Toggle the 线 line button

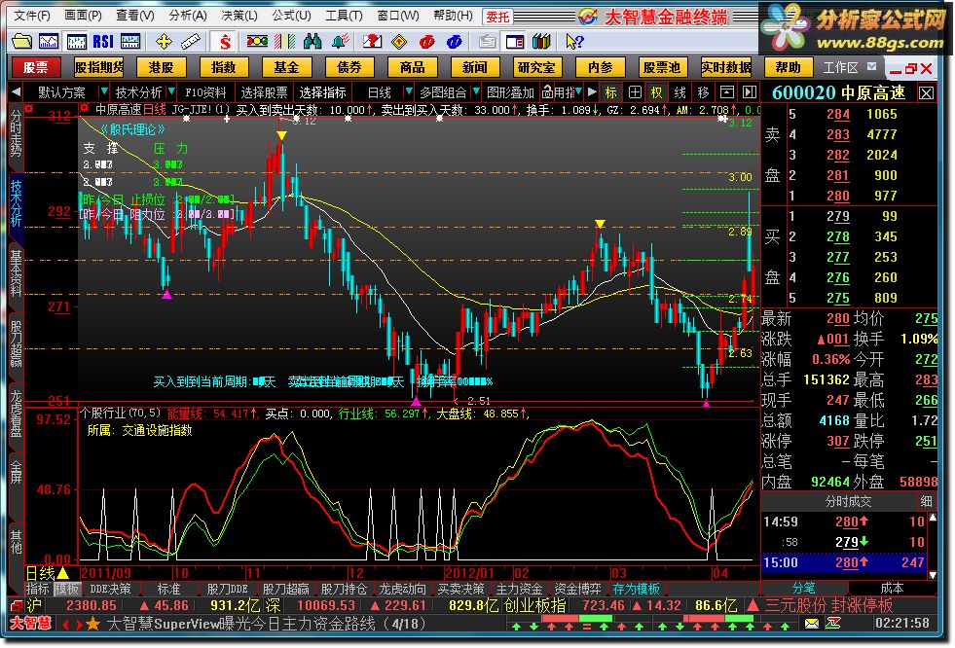click(680, 92)
